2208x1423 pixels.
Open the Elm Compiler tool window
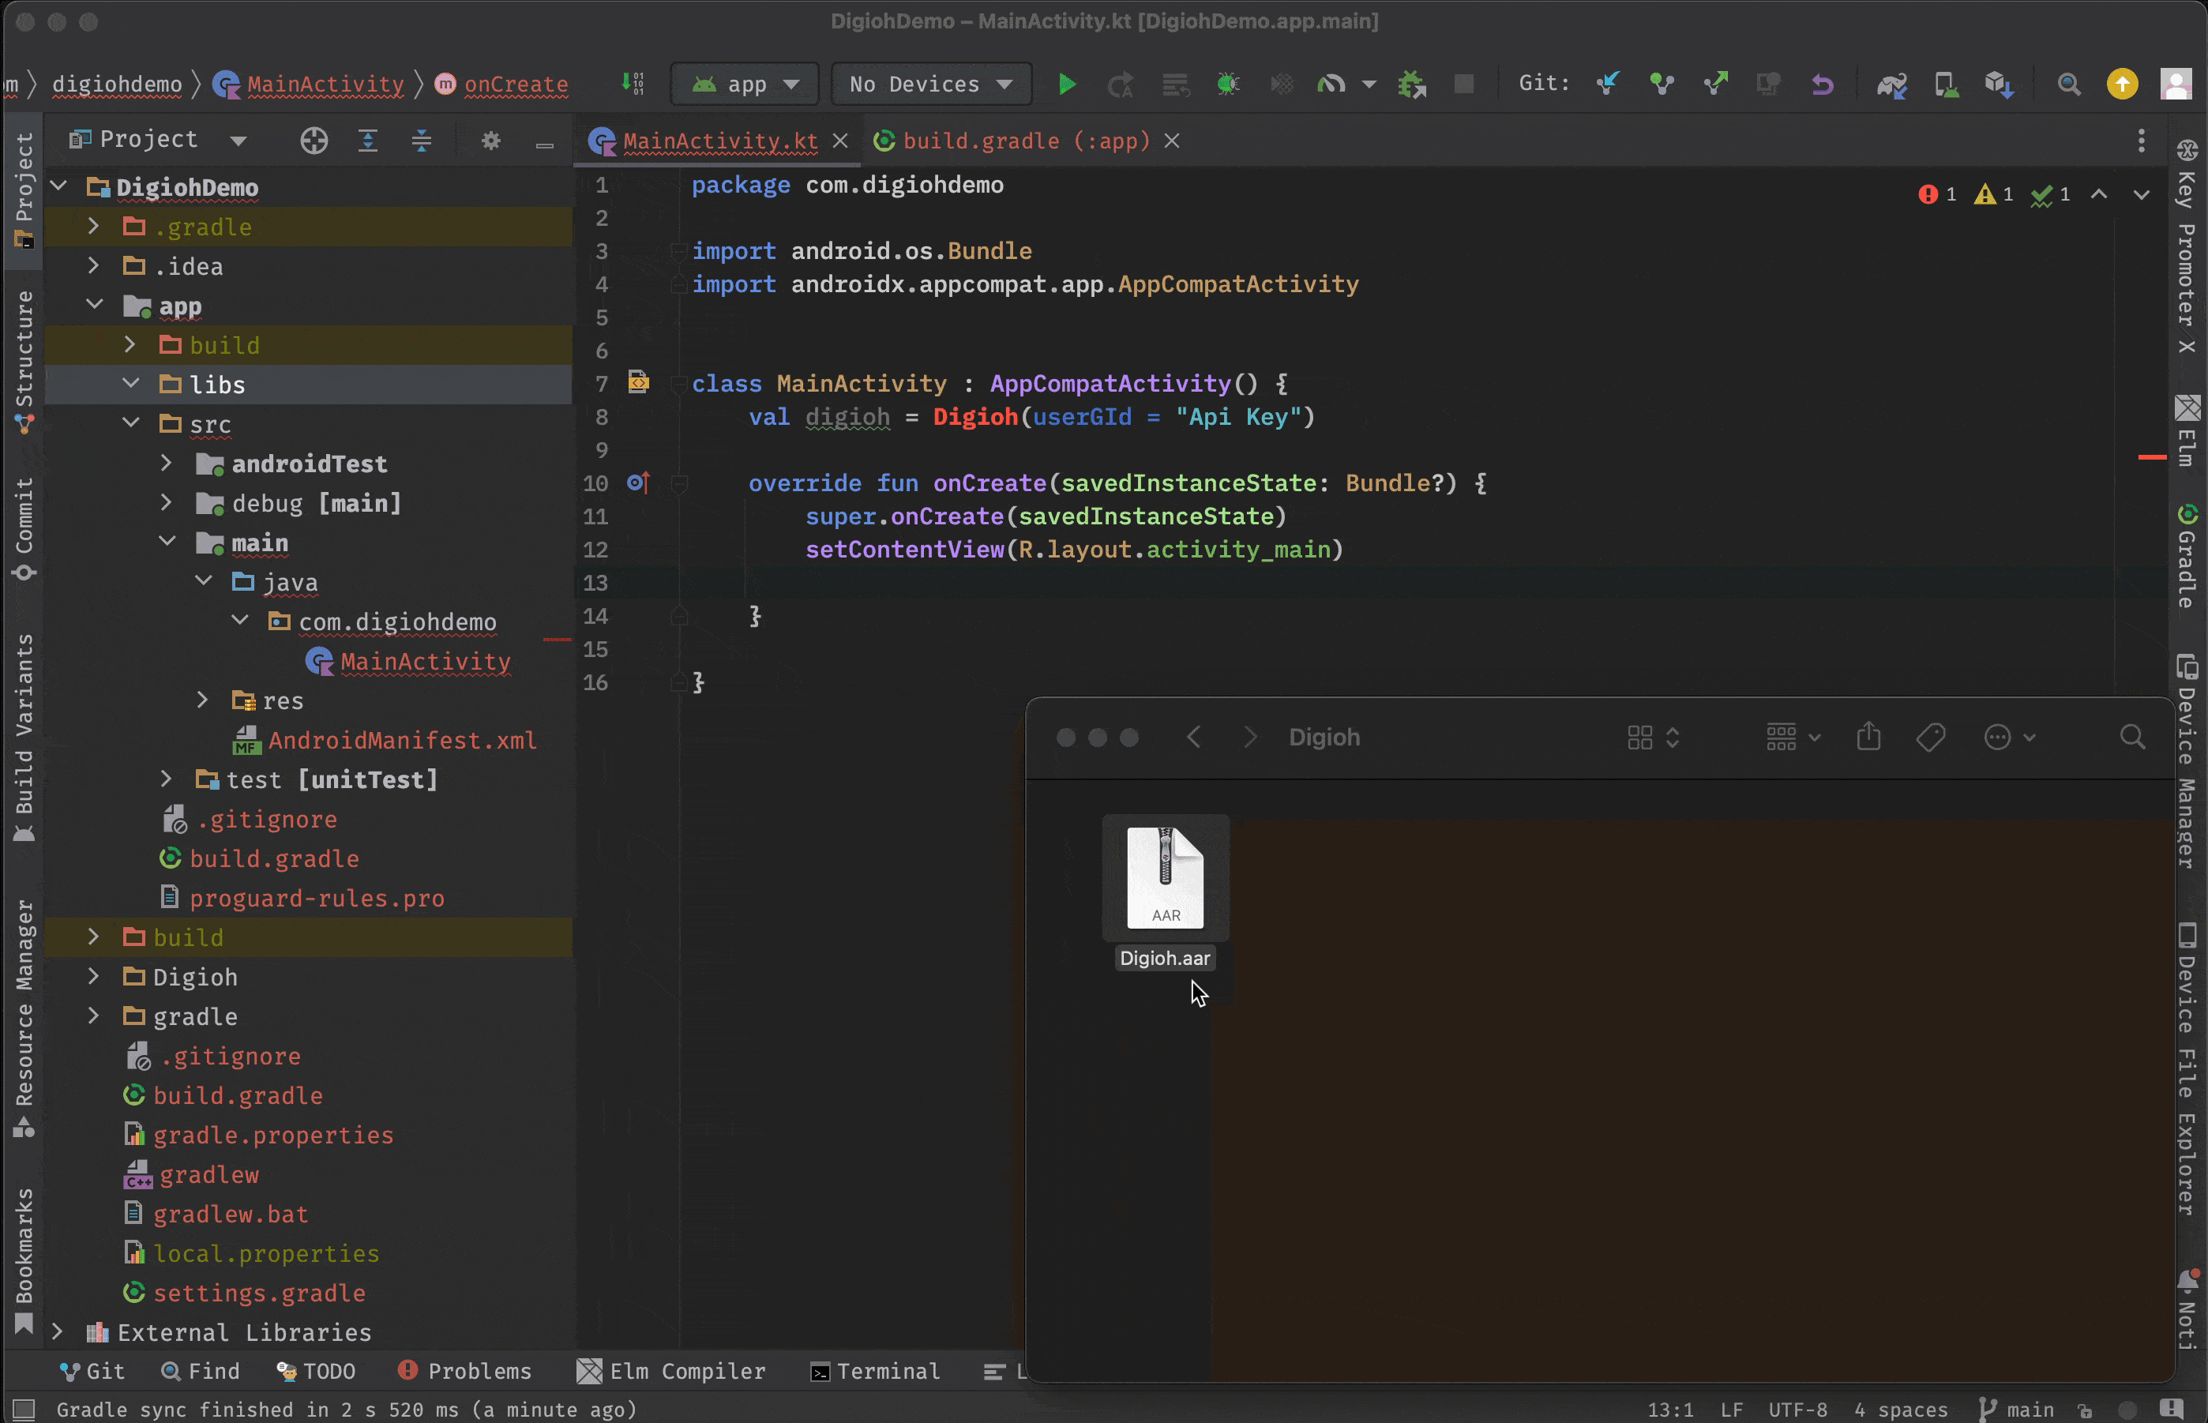tap(670, 1371)
